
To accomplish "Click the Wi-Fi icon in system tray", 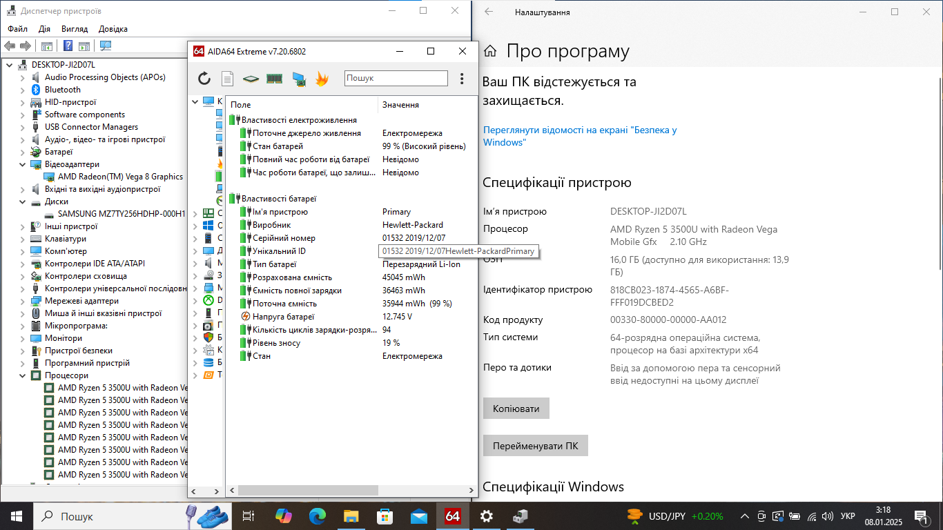I will pos(812,516).
